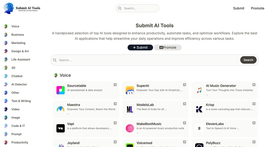Open the Chatbot category
This screenshot has height=147, width=266.
(x=17, y=76)
